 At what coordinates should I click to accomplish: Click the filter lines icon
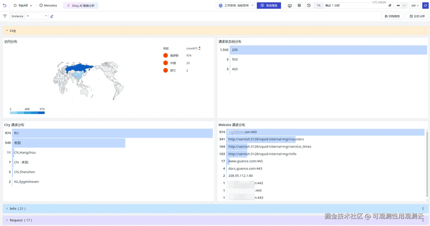point(5,16)
